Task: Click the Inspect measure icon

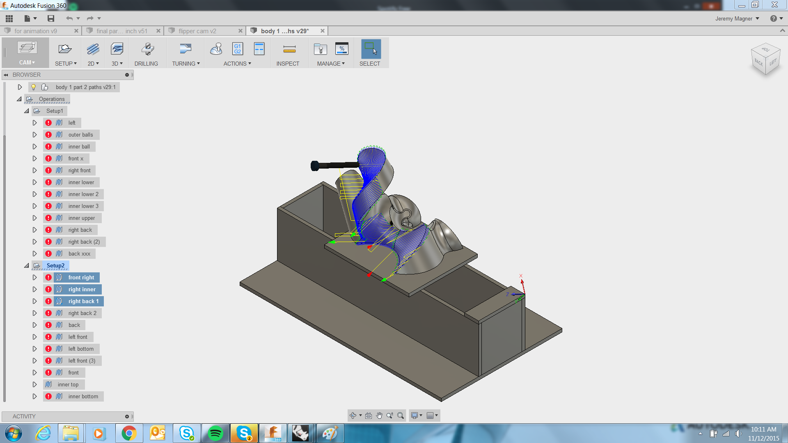Action: click(x=289, y=49)
